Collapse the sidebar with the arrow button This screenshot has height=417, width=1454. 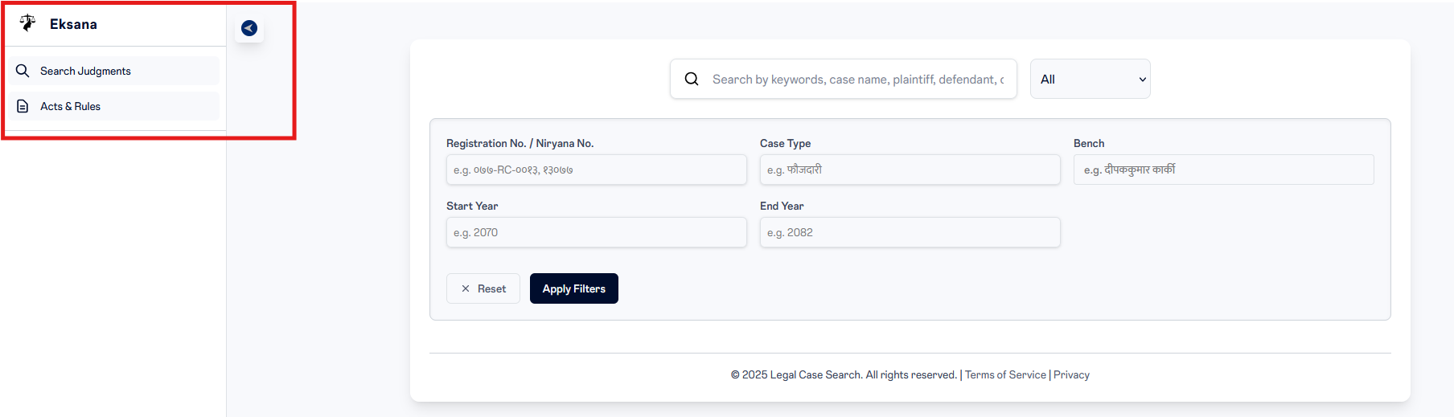[249, 28]
